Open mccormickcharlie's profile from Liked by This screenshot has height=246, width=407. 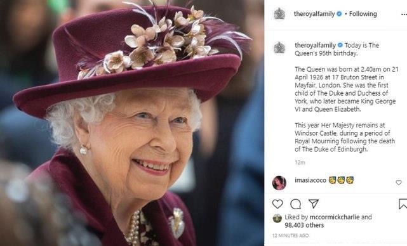[335, 217]
